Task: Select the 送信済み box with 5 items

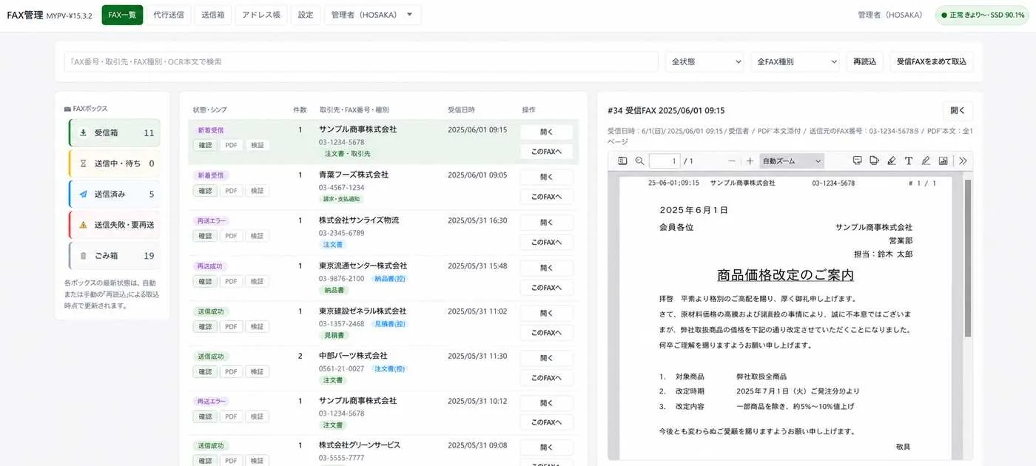Action: 114,194
